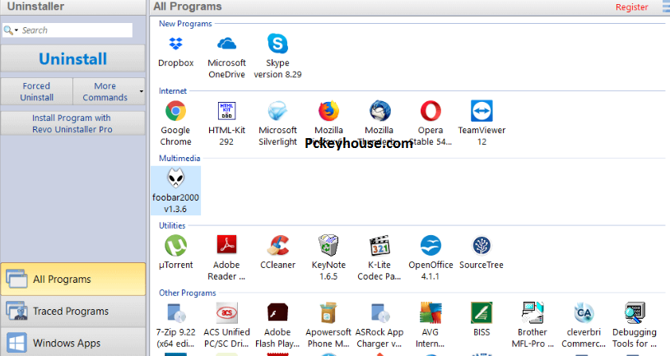Select AVG Internet Security icon

[x=430, y=313]
